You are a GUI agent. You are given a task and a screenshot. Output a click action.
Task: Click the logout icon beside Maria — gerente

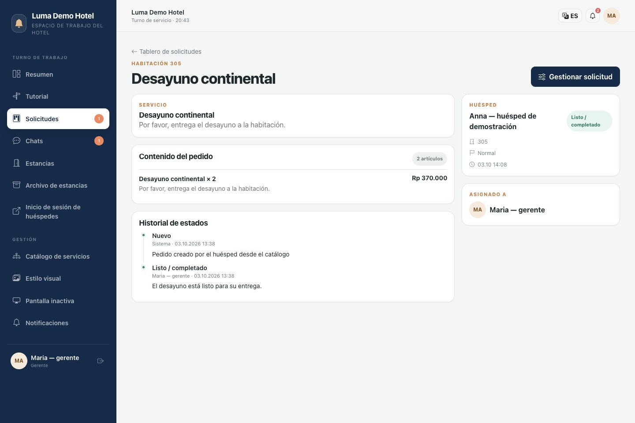[x=101, y=361]
